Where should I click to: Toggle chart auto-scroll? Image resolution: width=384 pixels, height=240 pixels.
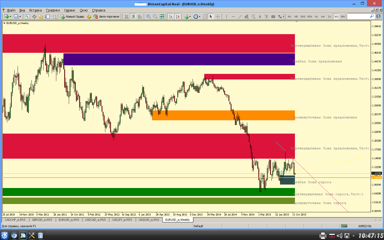pyautogui.click(x=171, y=17)
